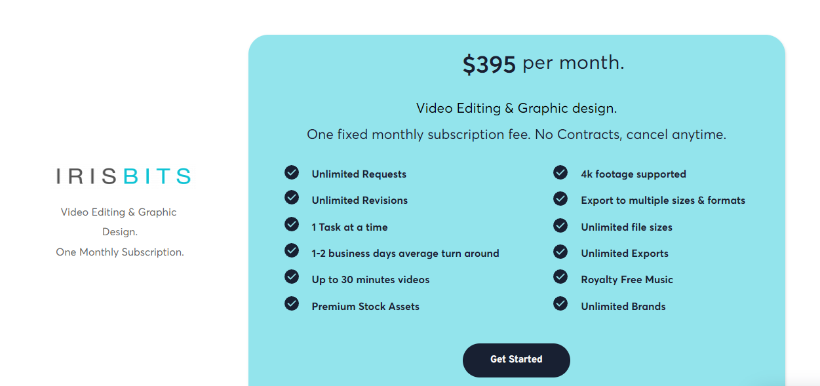
Task: Click the Get Started button
Action: point(516,360)
